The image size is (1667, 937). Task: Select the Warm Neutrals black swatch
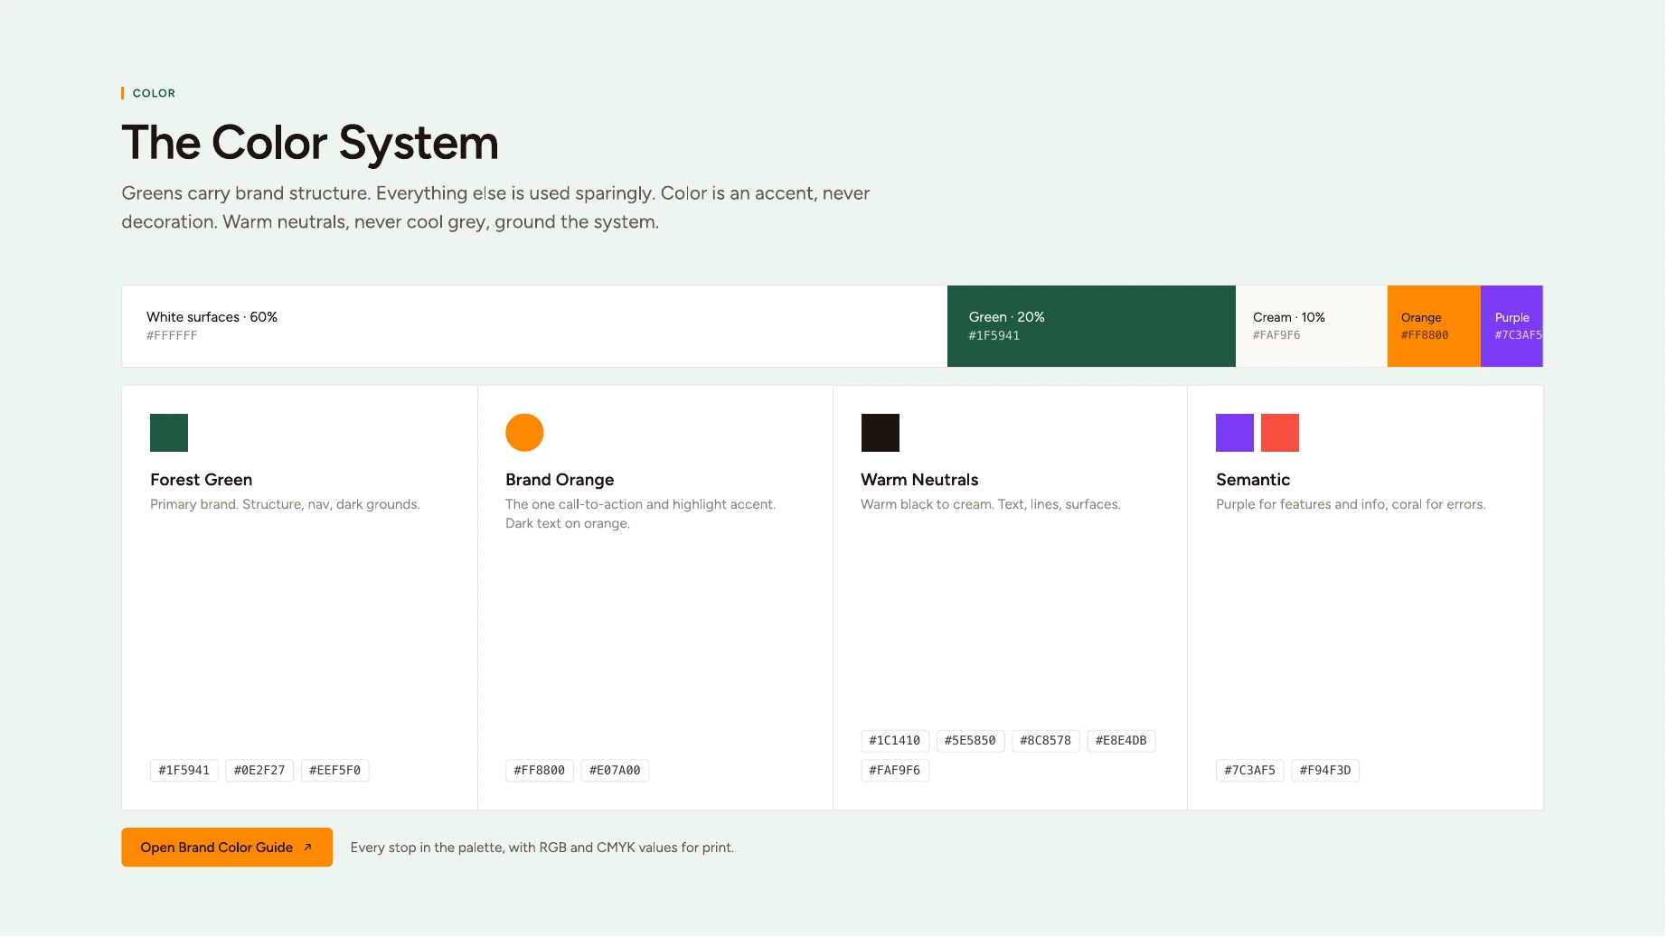click(x=880, y=433)
